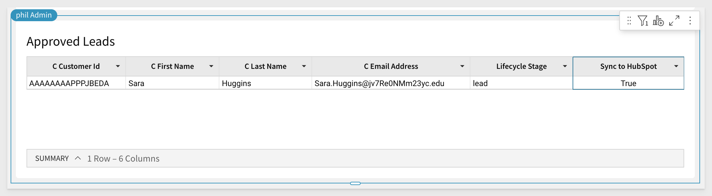Open the Lifecycle Stage column dropdown arrow

[565, 66]
